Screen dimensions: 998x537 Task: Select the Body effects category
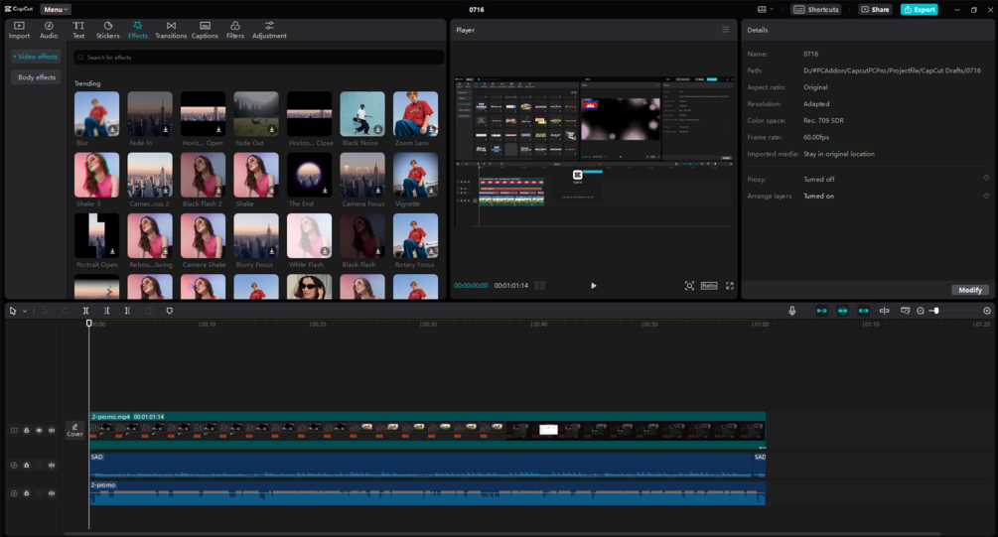pos(37,77)
